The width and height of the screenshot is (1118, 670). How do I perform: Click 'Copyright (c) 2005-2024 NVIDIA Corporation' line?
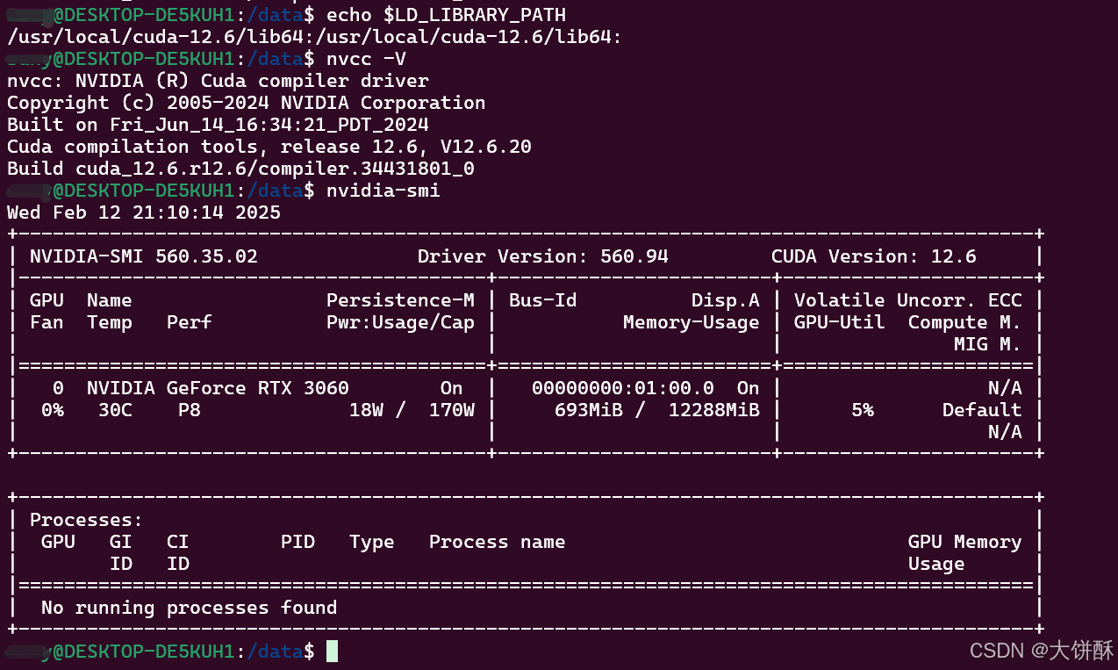(246, 103)
